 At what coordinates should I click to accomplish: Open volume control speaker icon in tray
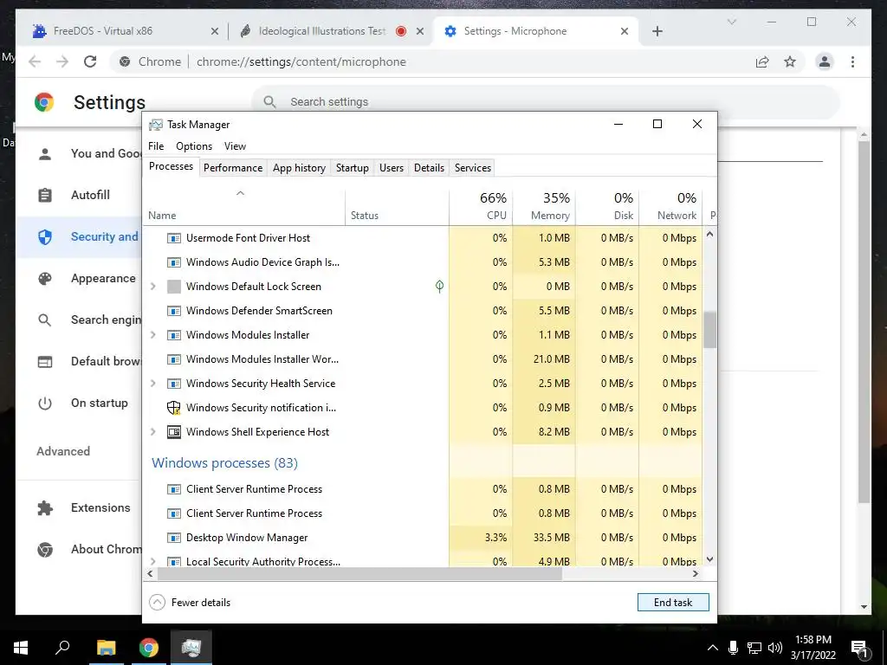(775, 648)
